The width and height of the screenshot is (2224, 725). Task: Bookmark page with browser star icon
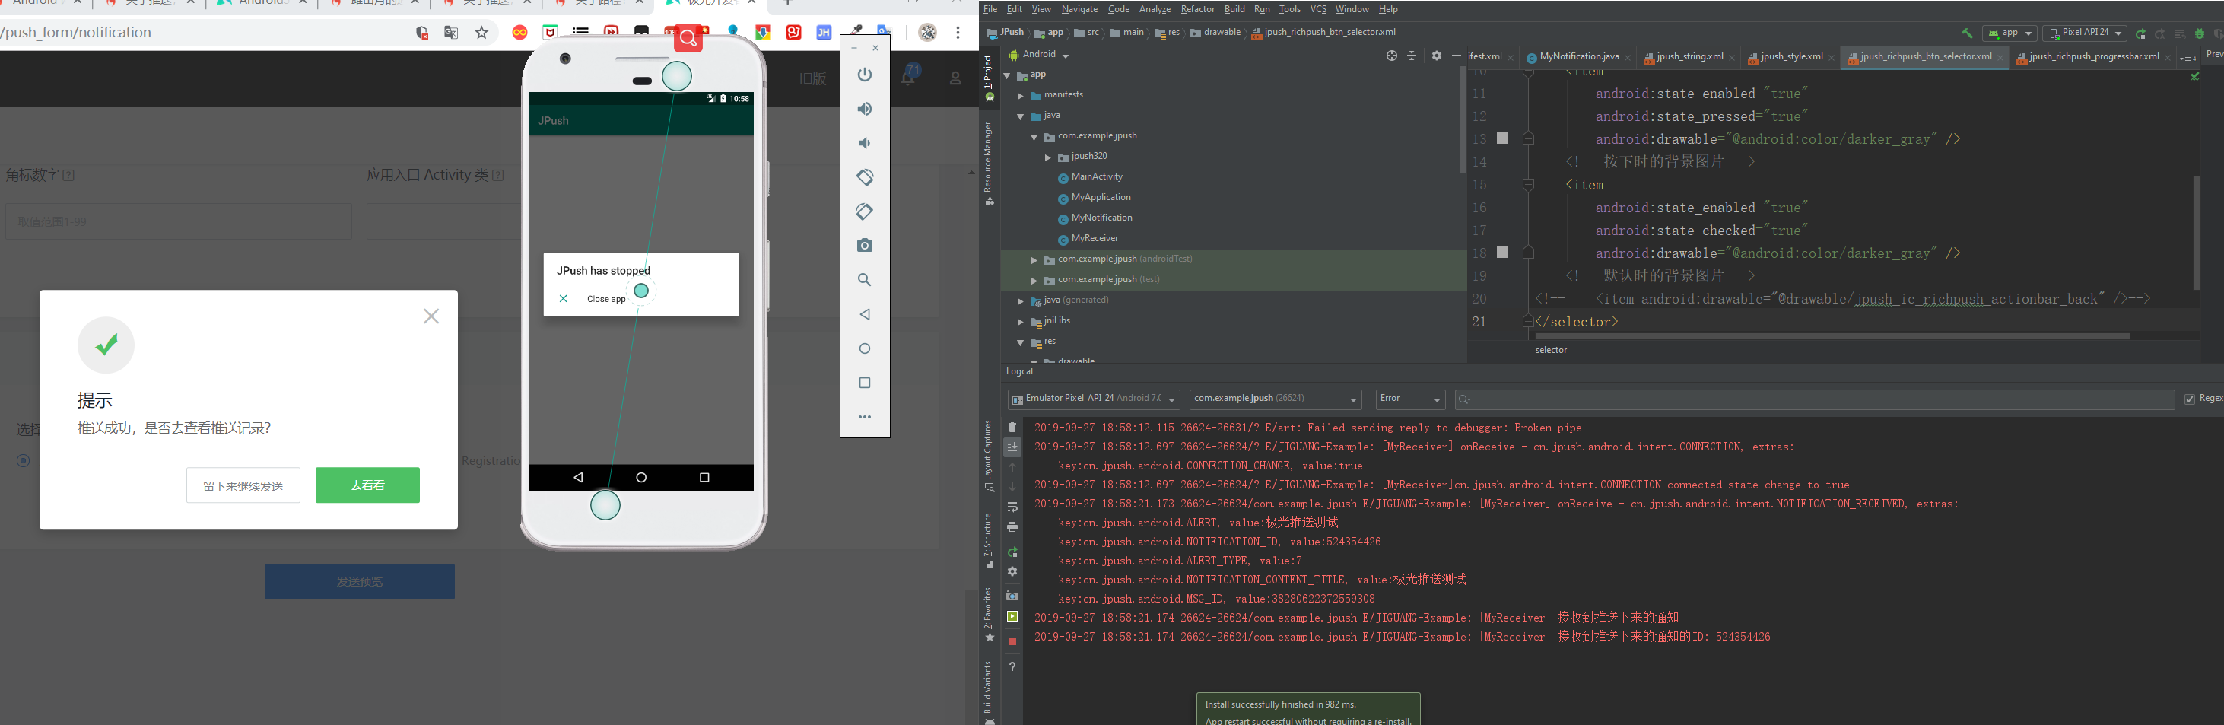pos(481,33)
